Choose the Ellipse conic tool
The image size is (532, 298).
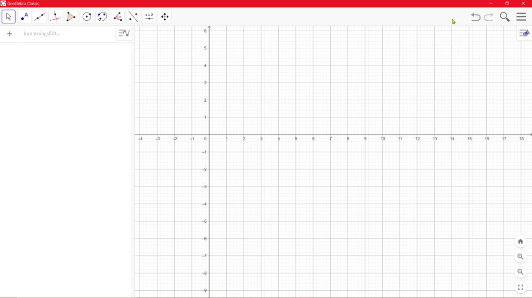coord(102,17)
